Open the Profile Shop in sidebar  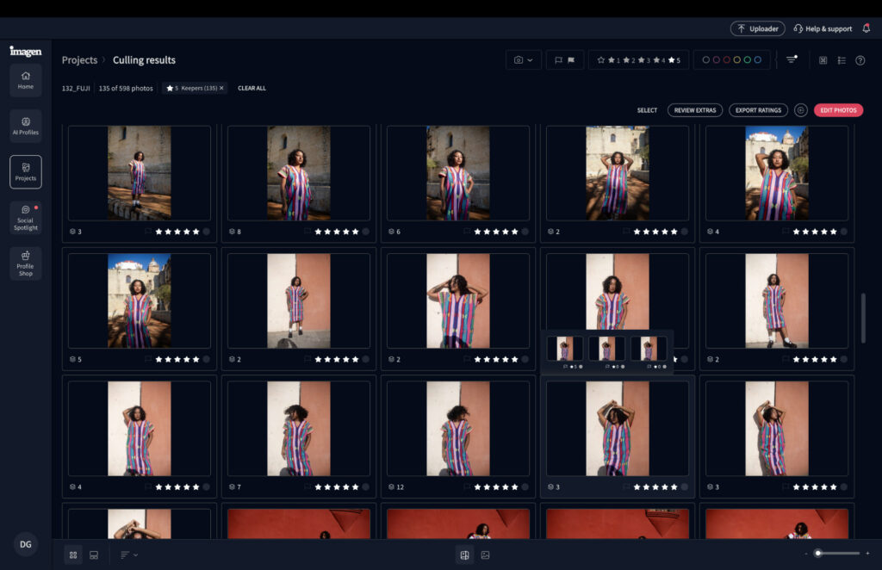26,263
